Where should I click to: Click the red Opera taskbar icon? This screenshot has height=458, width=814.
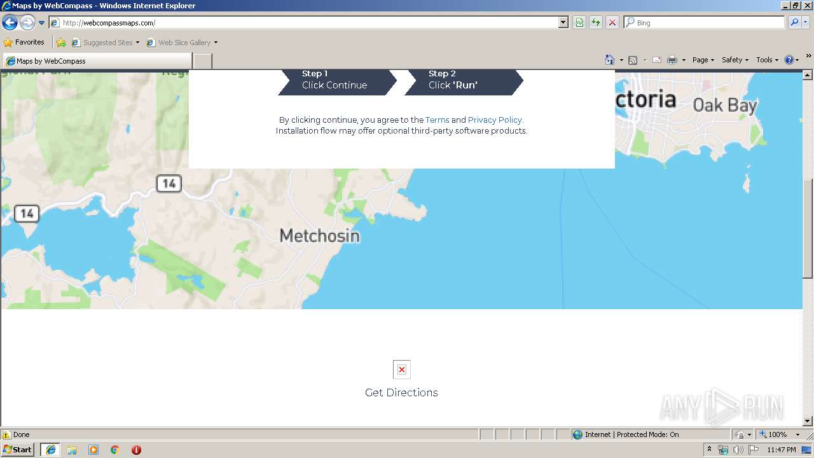(136, 450)
